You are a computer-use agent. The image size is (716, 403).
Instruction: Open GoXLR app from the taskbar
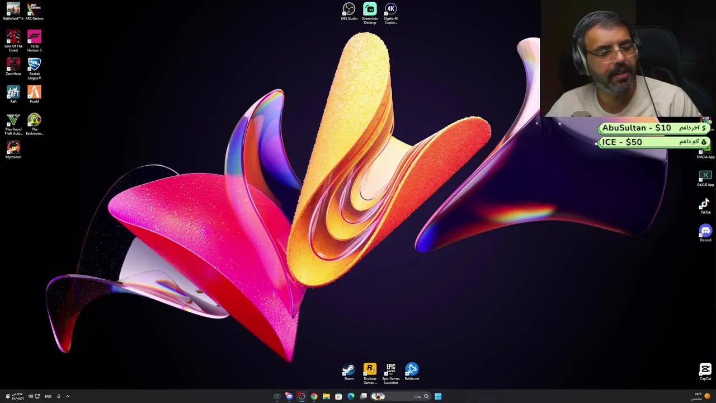click(277, 396)
